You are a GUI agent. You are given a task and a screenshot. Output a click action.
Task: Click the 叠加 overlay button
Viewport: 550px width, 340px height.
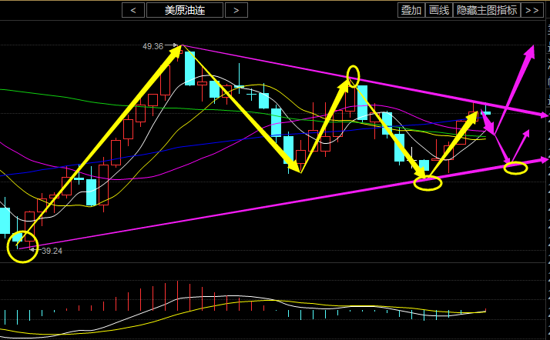point(411,10)
